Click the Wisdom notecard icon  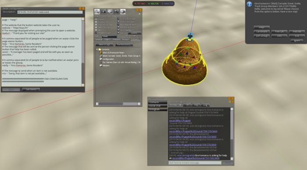point(100,66)
